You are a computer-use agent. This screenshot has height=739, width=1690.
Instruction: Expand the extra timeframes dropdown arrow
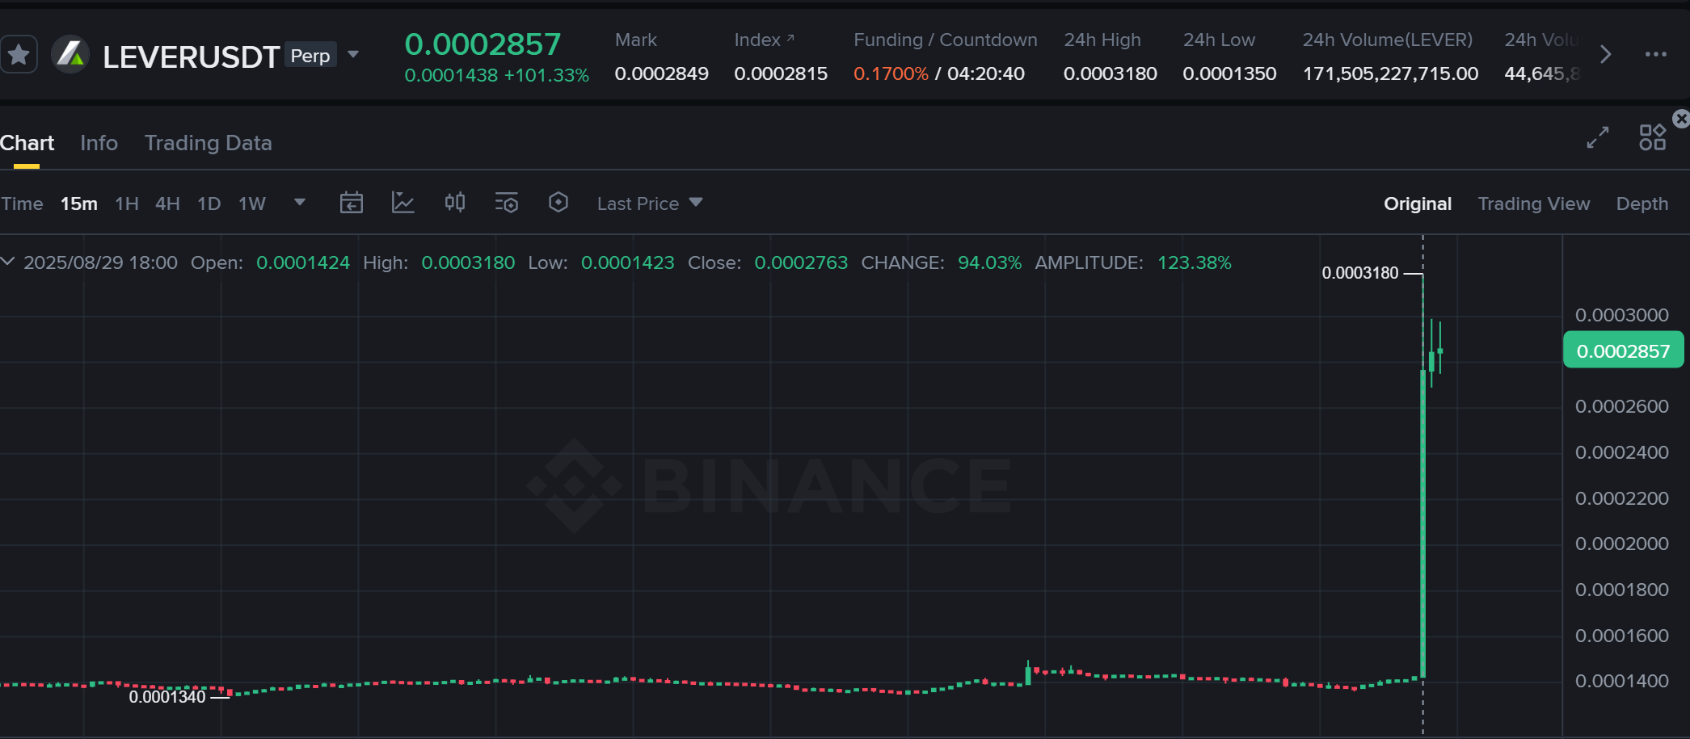(x=299, y=203)
